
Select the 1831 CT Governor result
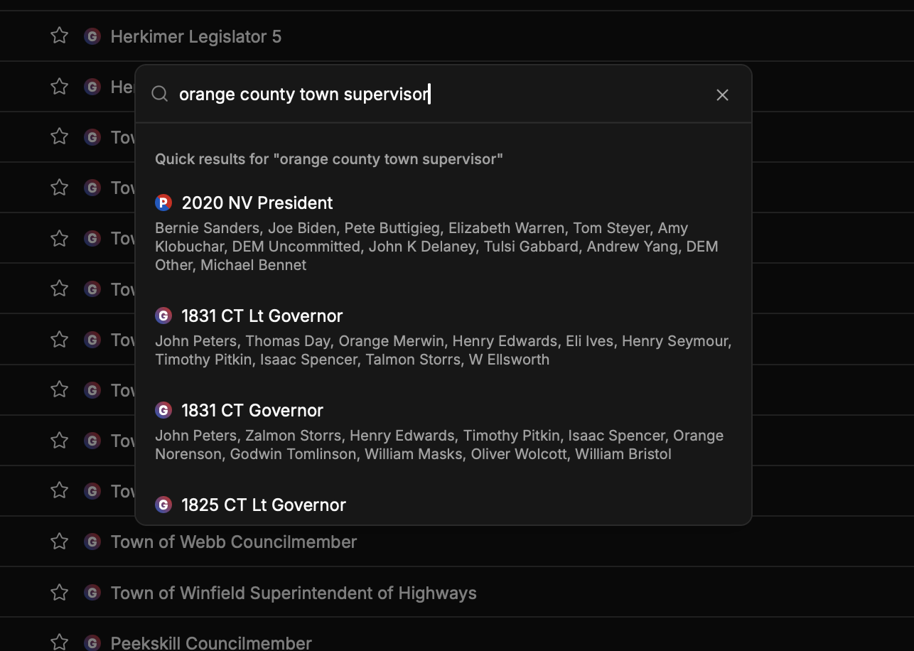tap(252, 411)
